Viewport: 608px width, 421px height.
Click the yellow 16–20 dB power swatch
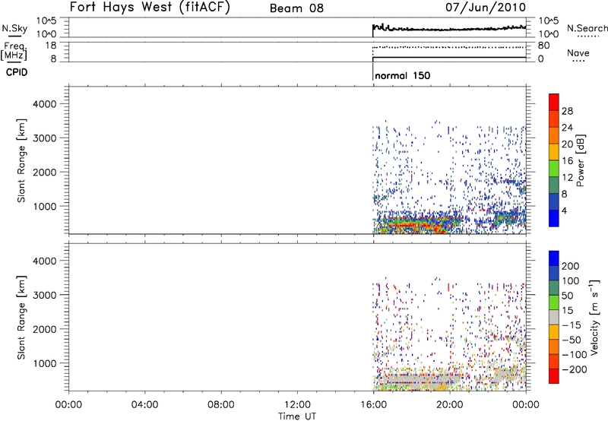coord(554,151)
